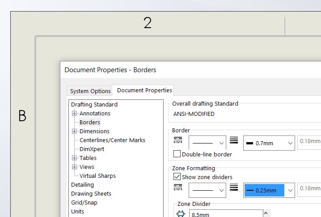Screen dimensions: 321x217
Task: Uncheck Show zone dividers
Action: click(x=177, y=176)
